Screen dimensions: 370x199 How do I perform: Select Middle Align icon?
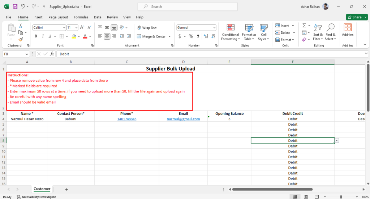(107, 27)
